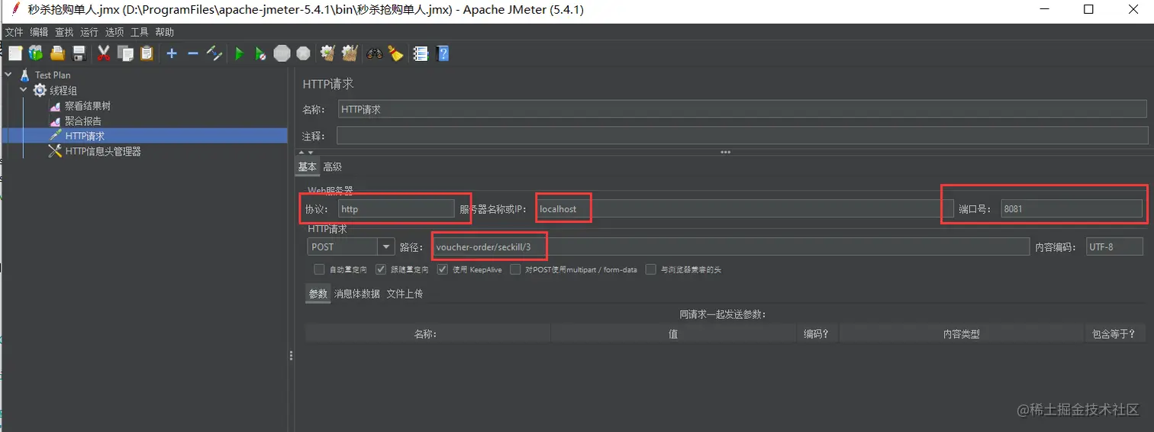Switch to the 消息体数据 tab
This screenshot has height=432, width=1154.
click(357, 294)
